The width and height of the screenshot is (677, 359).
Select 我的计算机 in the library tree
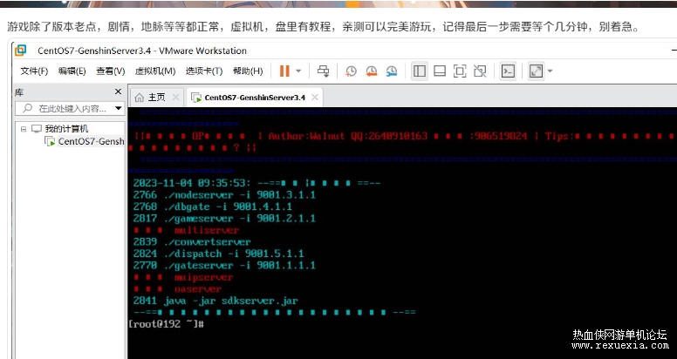(66, 129)
